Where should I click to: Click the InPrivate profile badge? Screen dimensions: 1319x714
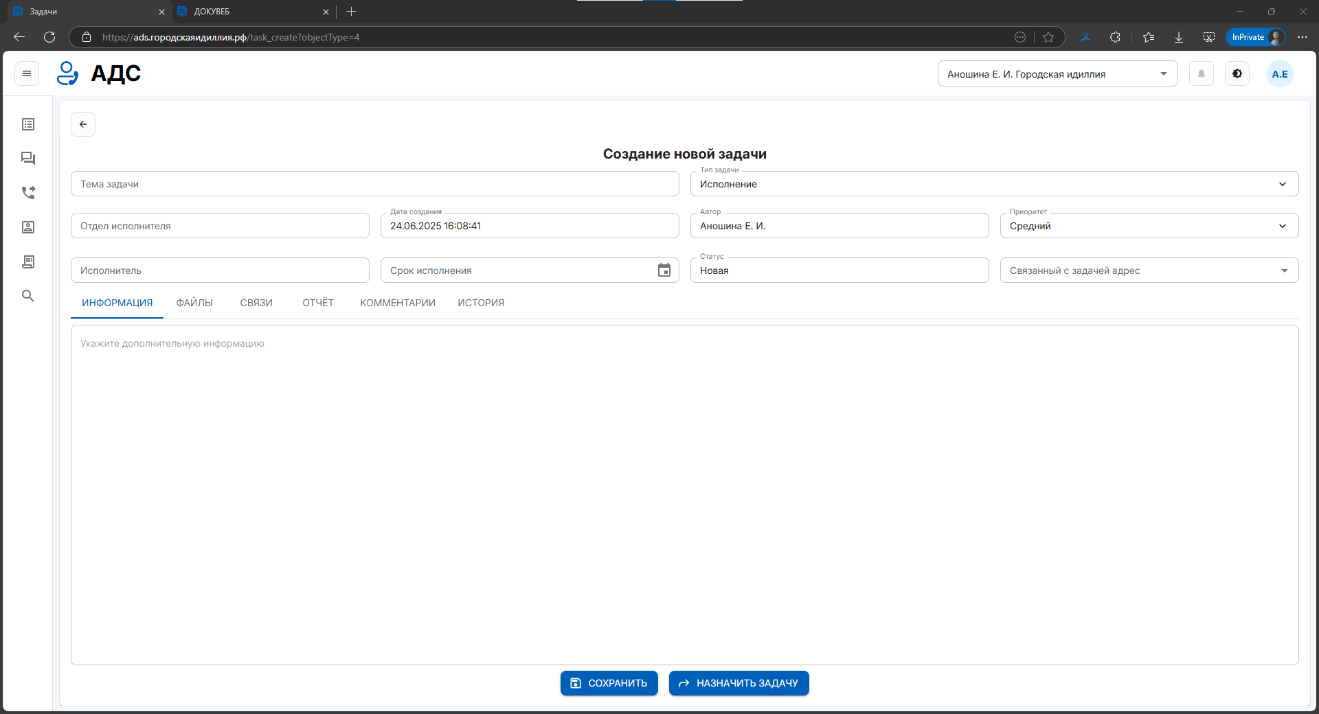click(x=1256, y=37)
